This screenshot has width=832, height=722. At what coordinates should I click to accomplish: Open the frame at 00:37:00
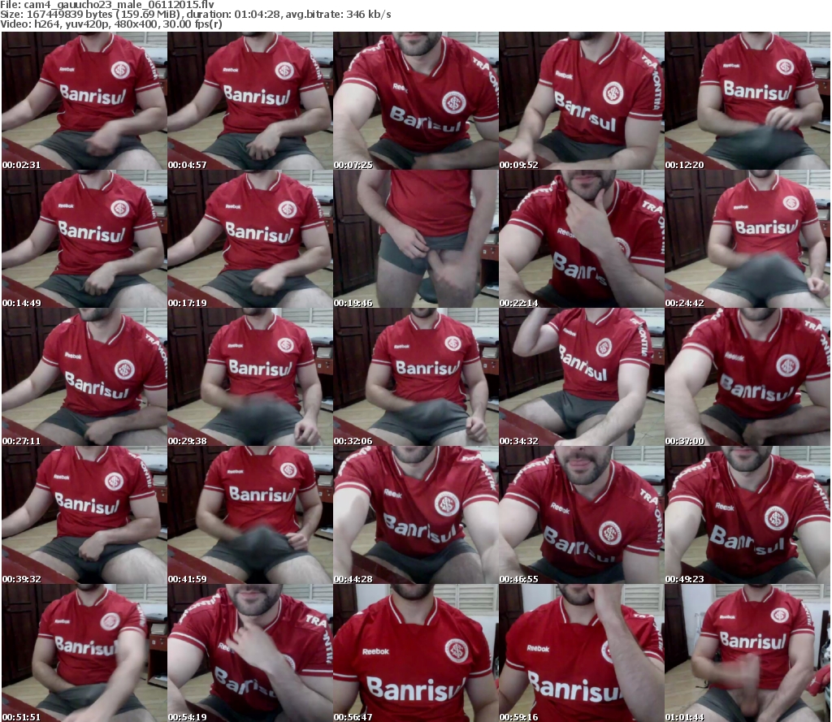[747, 377]
